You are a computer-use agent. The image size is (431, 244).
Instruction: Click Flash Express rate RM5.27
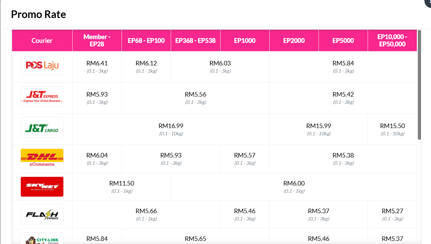393,211
